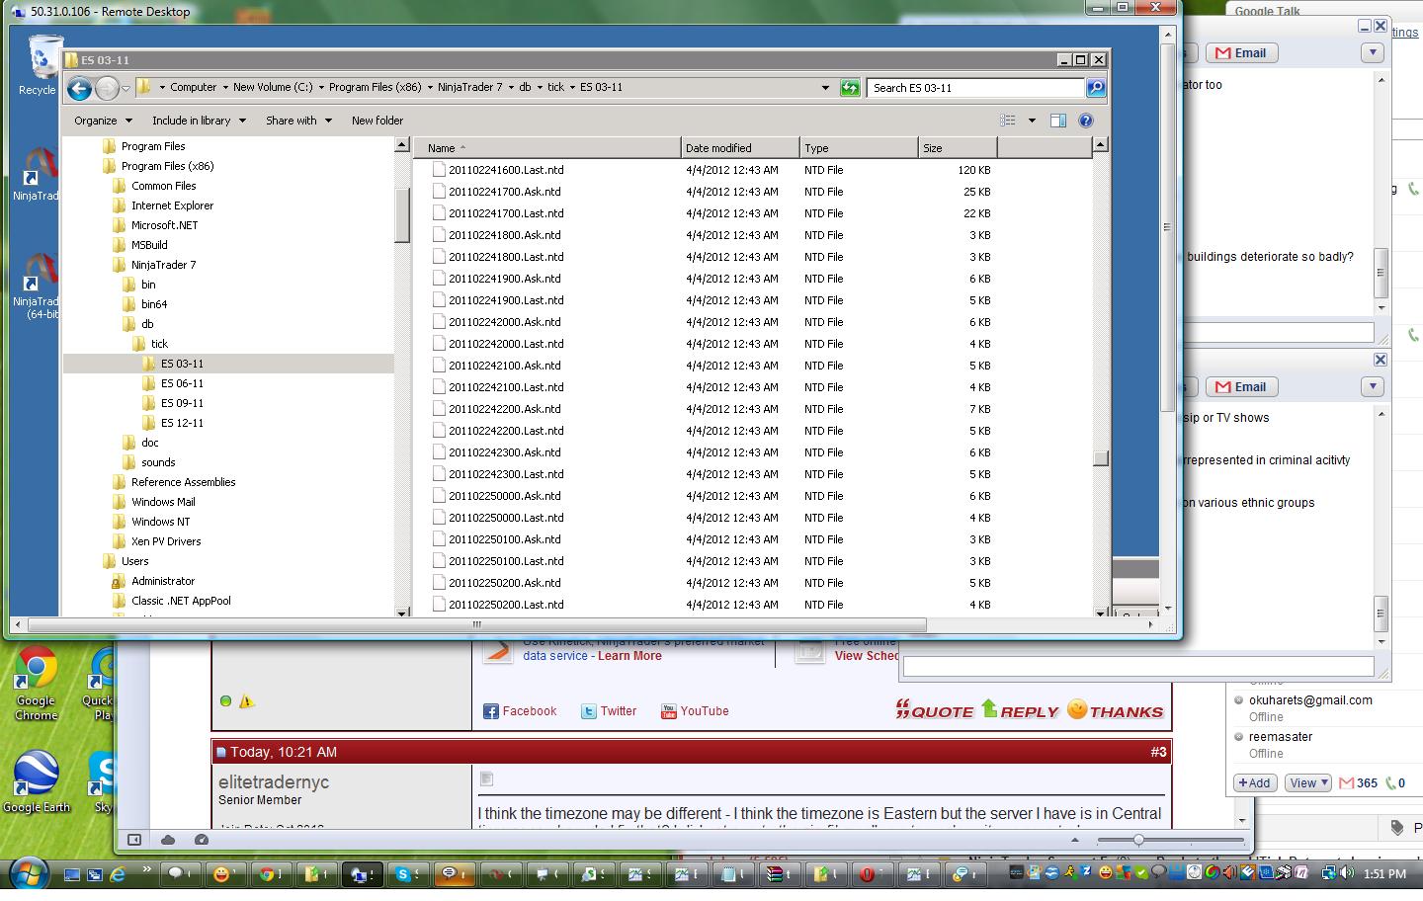Click the New folder button
Viewport: 1423px width, 901px height.
pos(377,121)
